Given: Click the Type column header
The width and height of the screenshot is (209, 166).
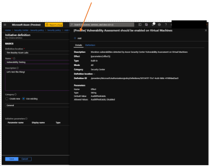Looking at the screenshot, I should click(x=58, y=123).
